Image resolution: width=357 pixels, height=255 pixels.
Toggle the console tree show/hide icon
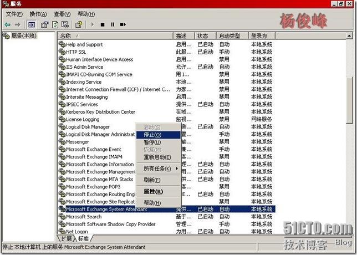pos(32,24)
